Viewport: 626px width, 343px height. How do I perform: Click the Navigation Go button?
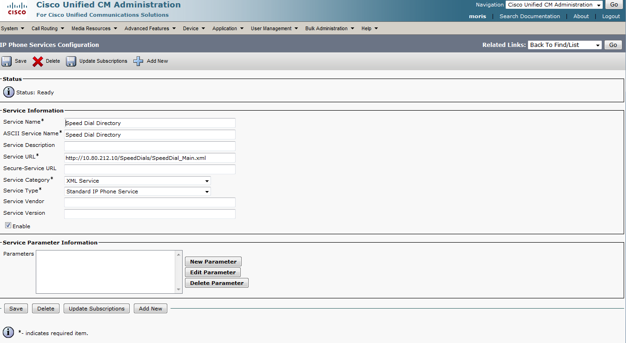click(614, 5)
